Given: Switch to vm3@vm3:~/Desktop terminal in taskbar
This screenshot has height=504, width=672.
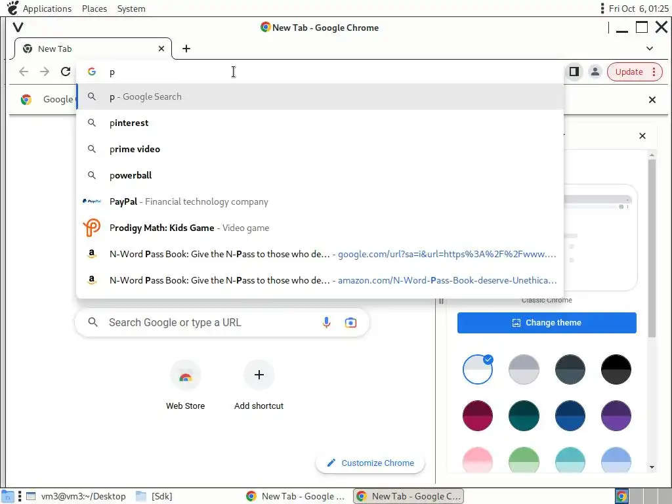Looking at the screenshot, I should point(76,496).
